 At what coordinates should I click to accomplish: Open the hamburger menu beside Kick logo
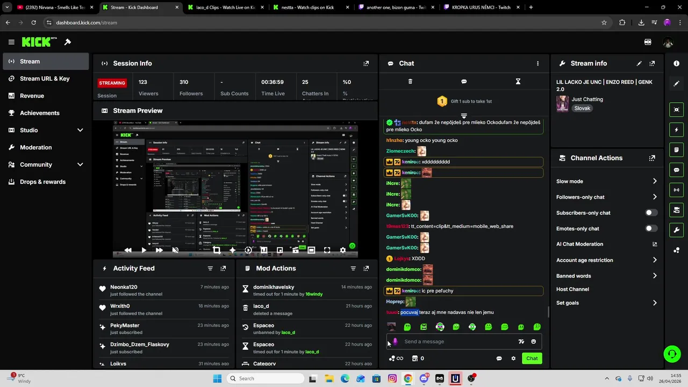[x=11, y=42]
